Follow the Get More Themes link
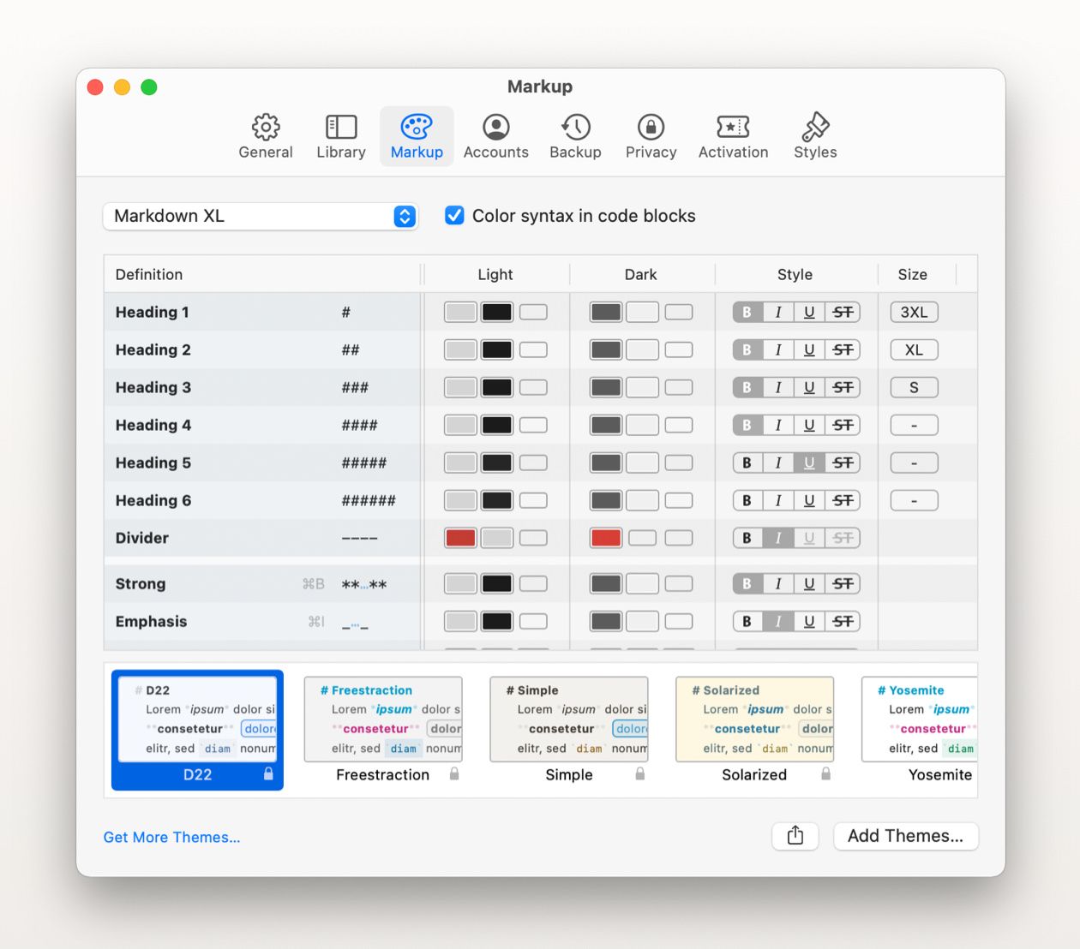This screenshot has height=949, width=1080. pyautogui.click(x=171, y=838)
